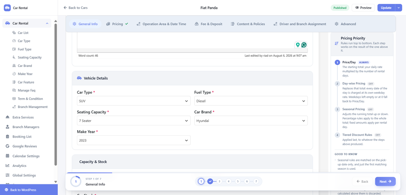Jump to step 3 in the stepper
The height and width of the screenshot is (195, 406).
tap(219, 181)
